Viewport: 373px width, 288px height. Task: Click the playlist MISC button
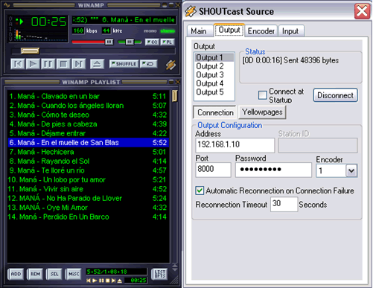(x=74, y=274)
